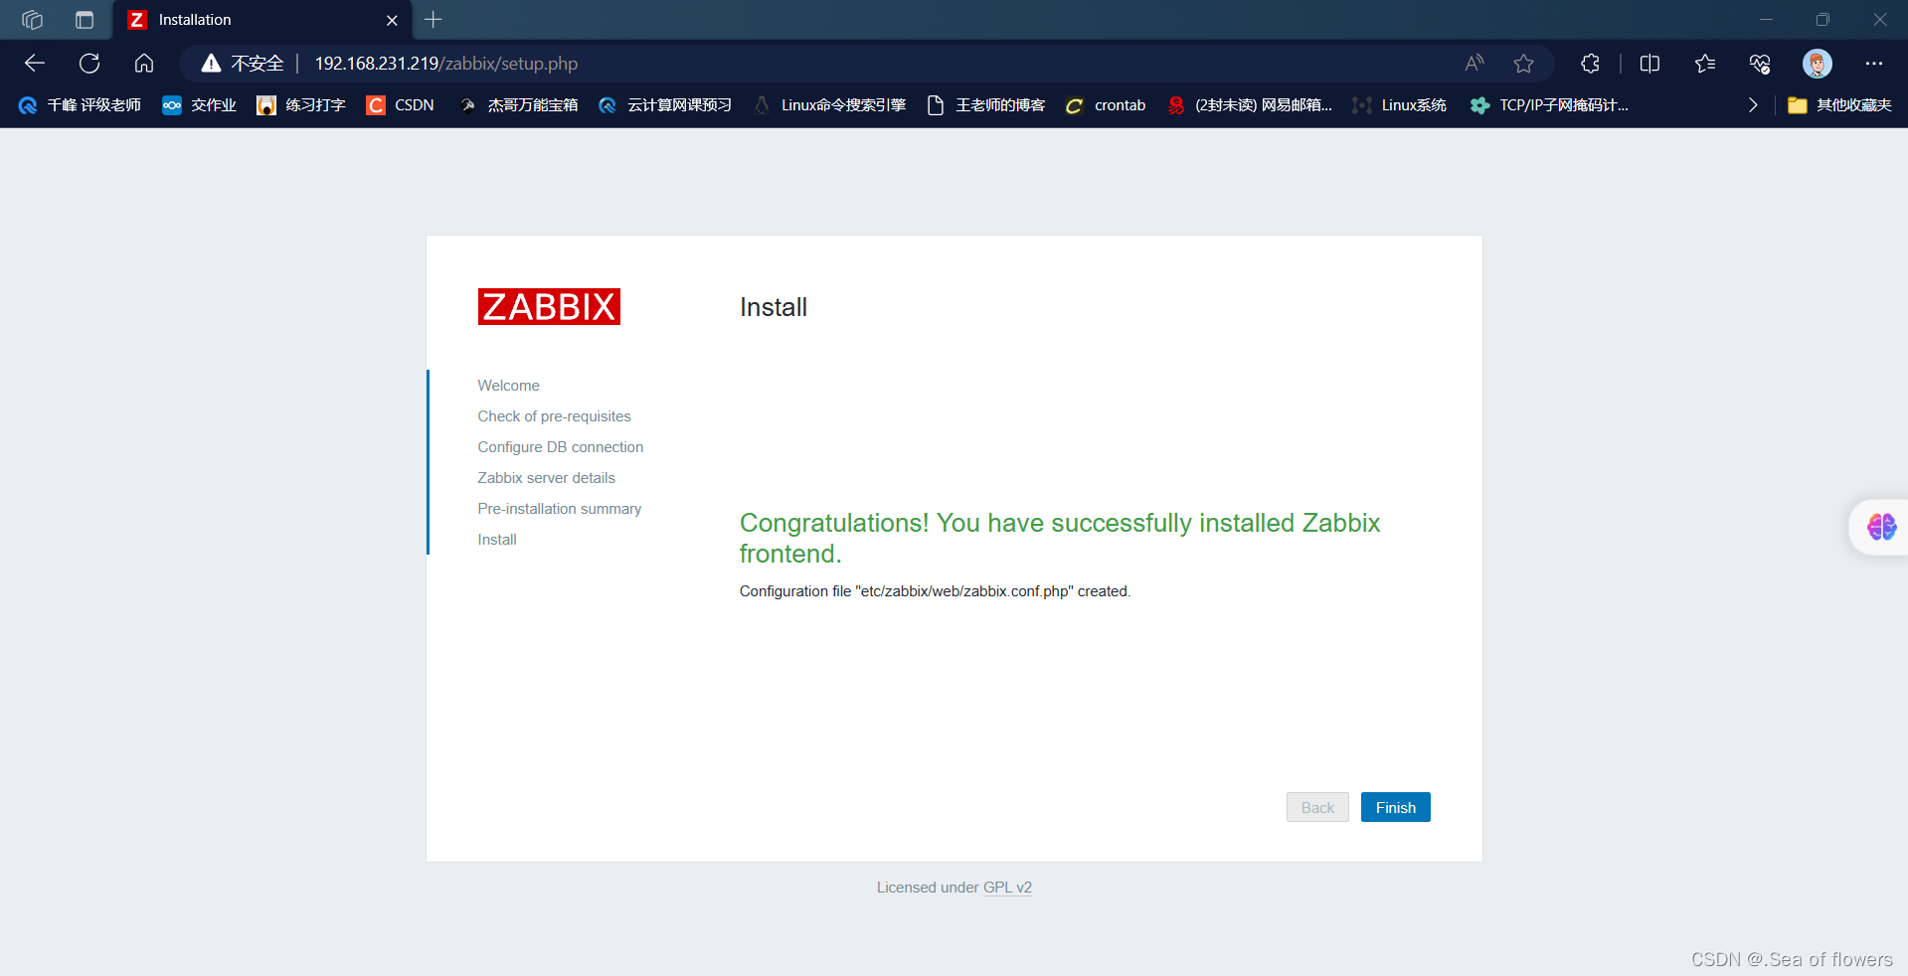The width and height of the screenshot is (1908, 976).
Task: Open the profile avatar
Action: (x=1818, y=64)
